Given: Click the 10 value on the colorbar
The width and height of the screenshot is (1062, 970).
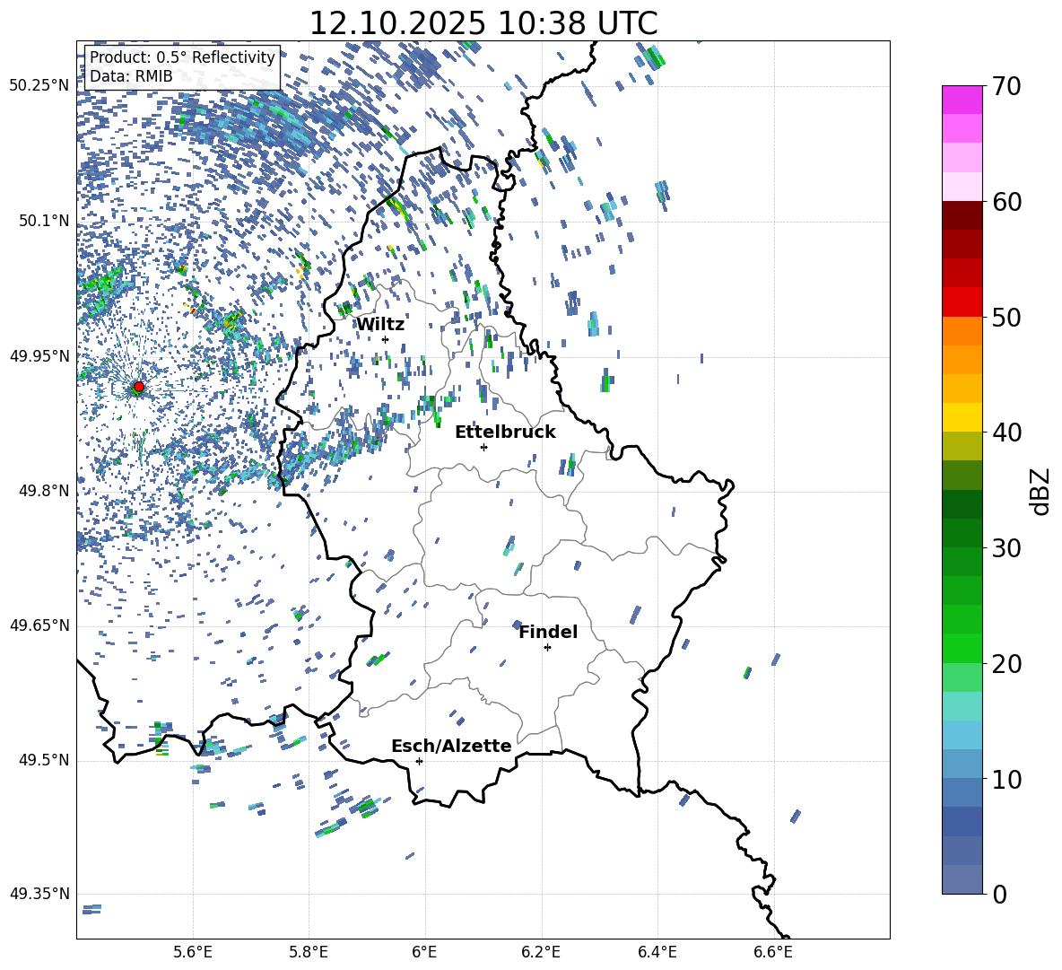Looking at the screenshot, I should (1006, 780).
